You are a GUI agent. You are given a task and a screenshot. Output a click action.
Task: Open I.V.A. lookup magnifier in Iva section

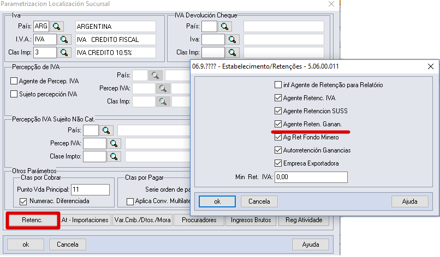point(64,39)
